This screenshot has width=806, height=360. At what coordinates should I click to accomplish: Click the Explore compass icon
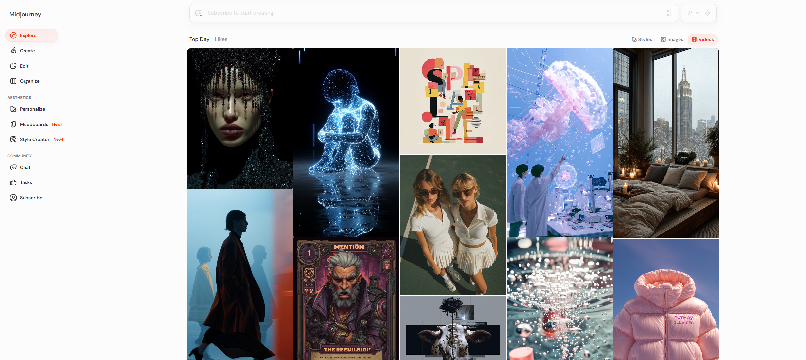(x=13, y=35)
